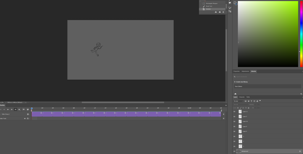The image size is (303, 154).
Task: Open Video Group 1 filmstrip menu
Action: [x=28, y=114]
